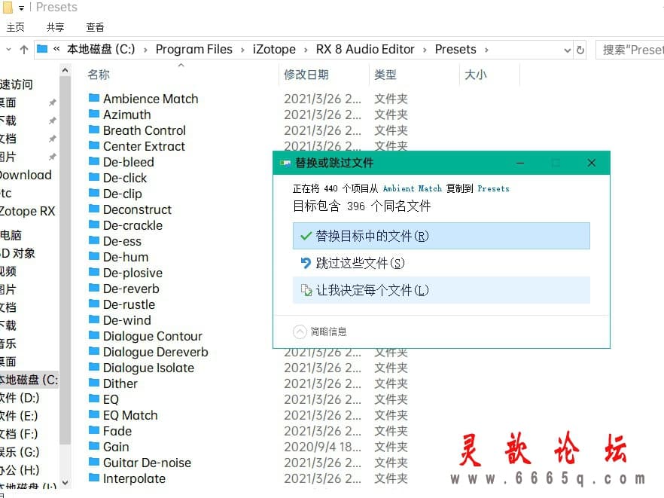
Task: Choose 跳过这些文件(S)
Action: 441,263
